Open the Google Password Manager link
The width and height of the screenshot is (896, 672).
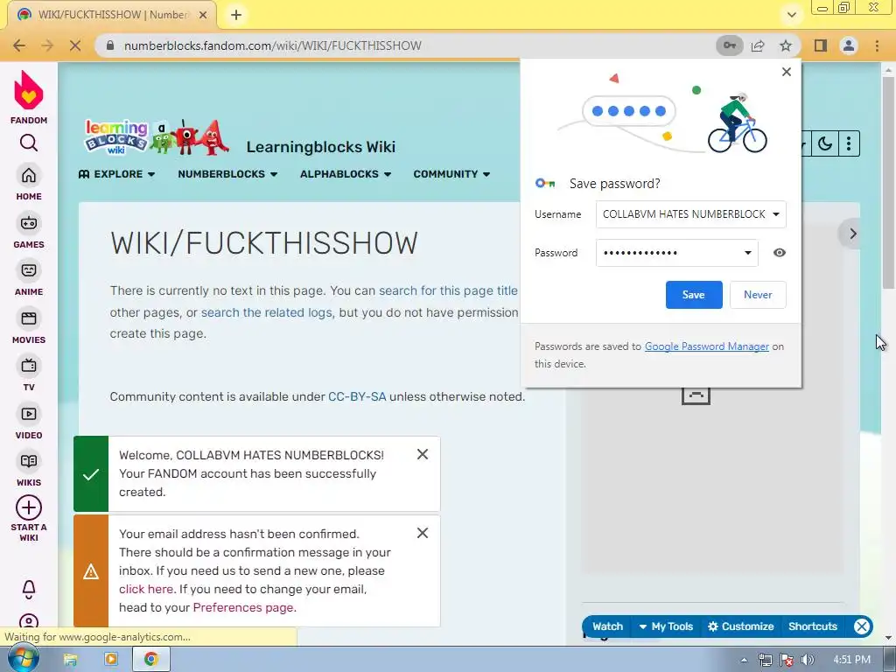[707, 346]
